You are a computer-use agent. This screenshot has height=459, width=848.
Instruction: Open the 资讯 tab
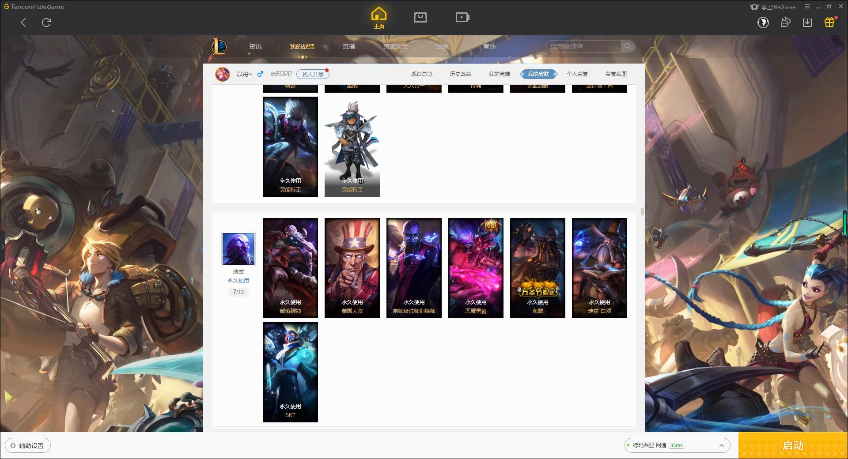tap(255, 46)
